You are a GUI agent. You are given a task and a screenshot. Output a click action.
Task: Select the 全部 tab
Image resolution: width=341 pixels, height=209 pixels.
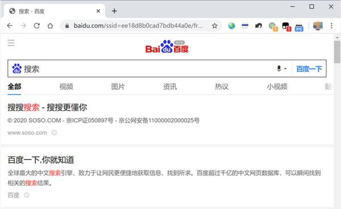click(14, 87)
